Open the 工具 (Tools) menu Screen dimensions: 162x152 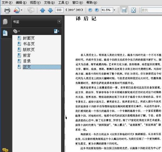click(63, 2)
